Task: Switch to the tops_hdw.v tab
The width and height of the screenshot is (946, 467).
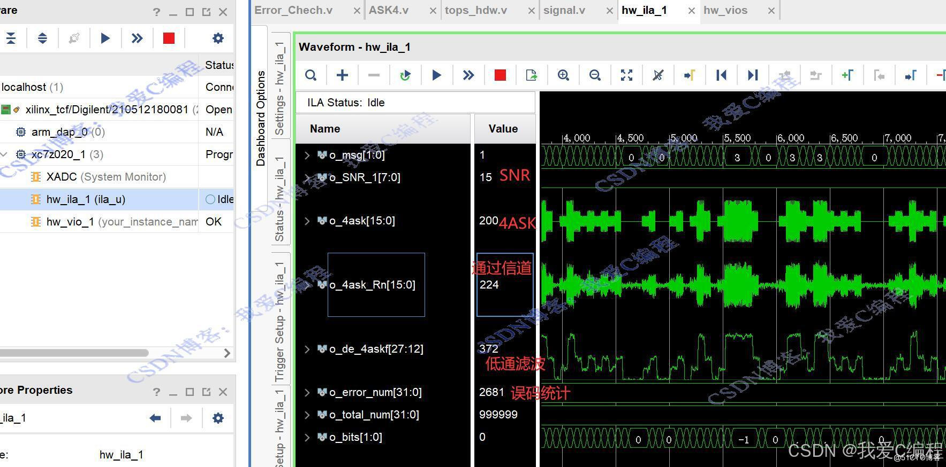Action: 476,10
